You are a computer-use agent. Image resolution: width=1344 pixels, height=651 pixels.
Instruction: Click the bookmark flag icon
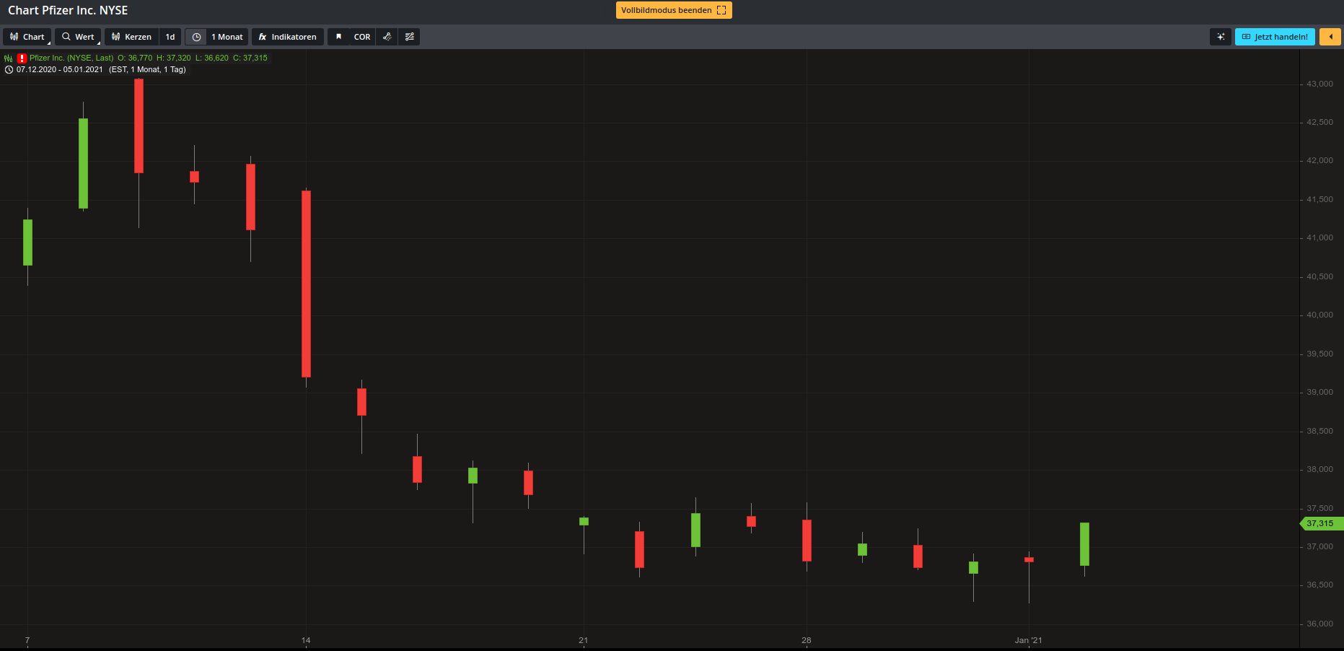pos(338,37)
